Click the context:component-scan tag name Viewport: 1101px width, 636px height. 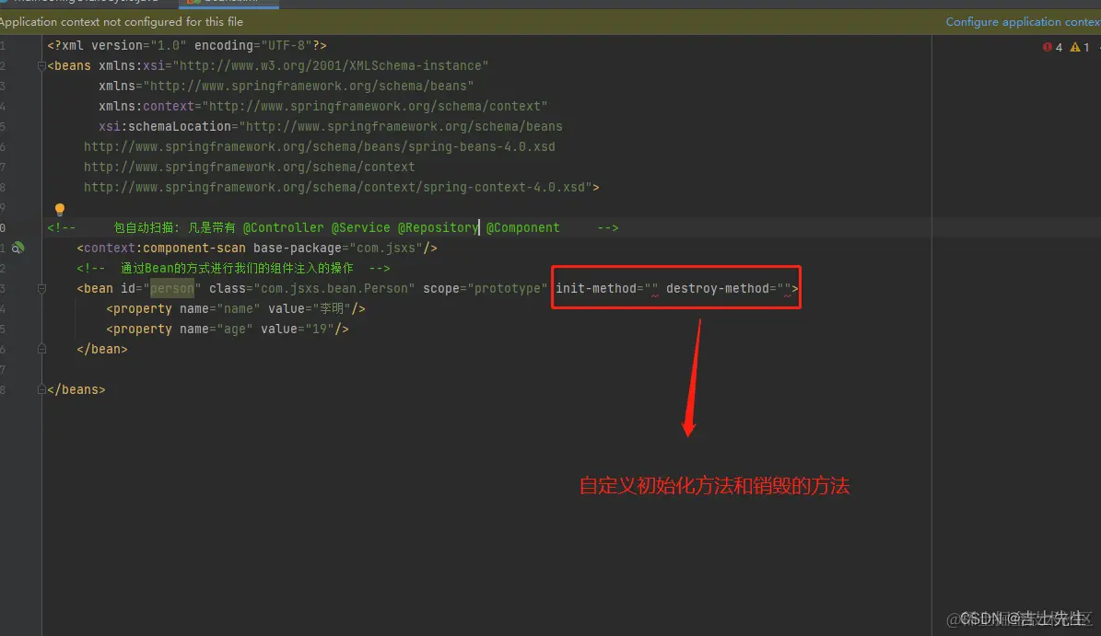click(165, 249)
